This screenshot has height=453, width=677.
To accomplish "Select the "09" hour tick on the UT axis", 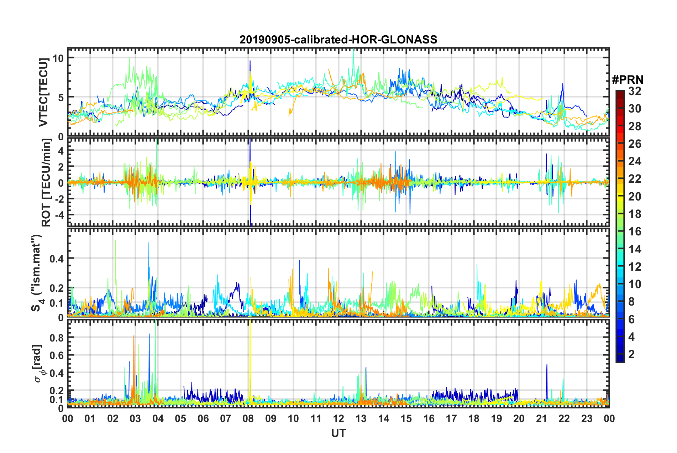I will click(x=271, y=418).
